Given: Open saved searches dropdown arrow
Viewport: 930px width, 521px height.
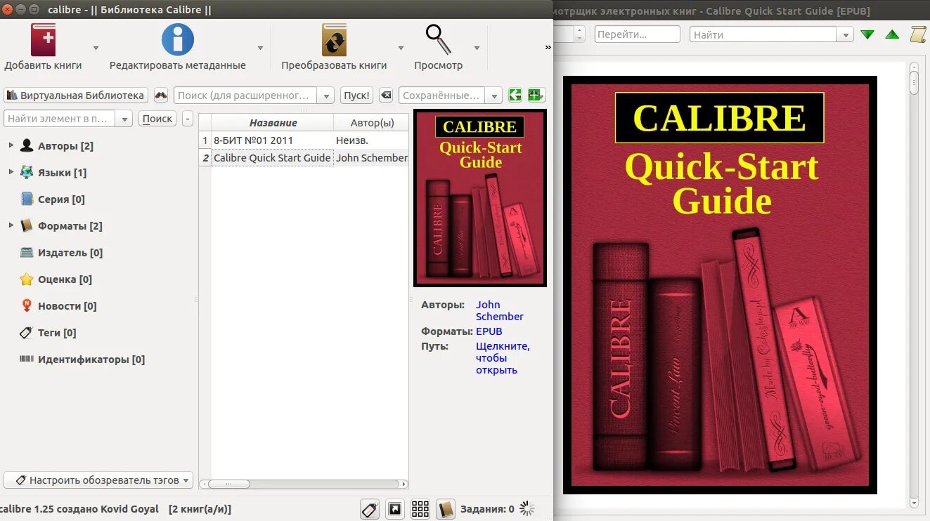Looking at the screenshot, I should click(495, 95).
